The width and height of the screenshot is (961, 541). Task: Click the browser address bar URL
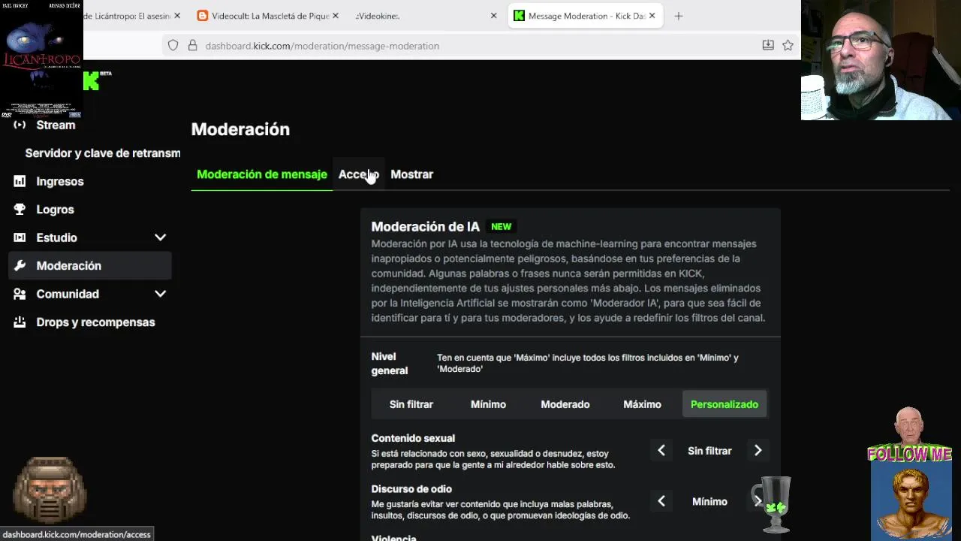coord(322,46)
